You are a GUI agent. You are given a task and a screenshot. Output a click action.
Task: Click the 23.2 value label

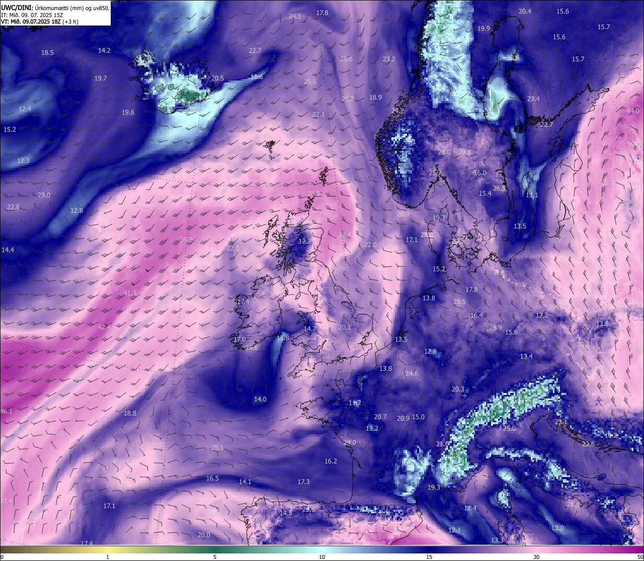pos(389,59)
